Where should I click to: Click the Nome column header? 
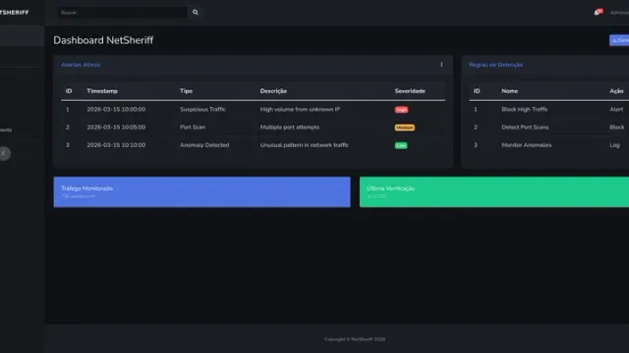coord(509,91)
